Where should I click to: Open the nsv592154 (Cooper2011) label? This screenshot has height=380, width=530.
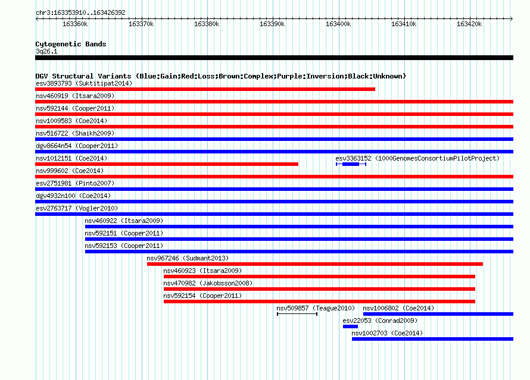point(202,296)
